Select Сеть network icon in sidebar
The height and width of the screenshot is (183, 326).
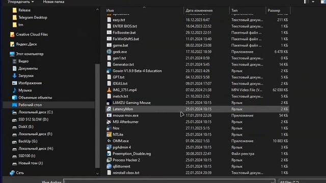point(12,173)
